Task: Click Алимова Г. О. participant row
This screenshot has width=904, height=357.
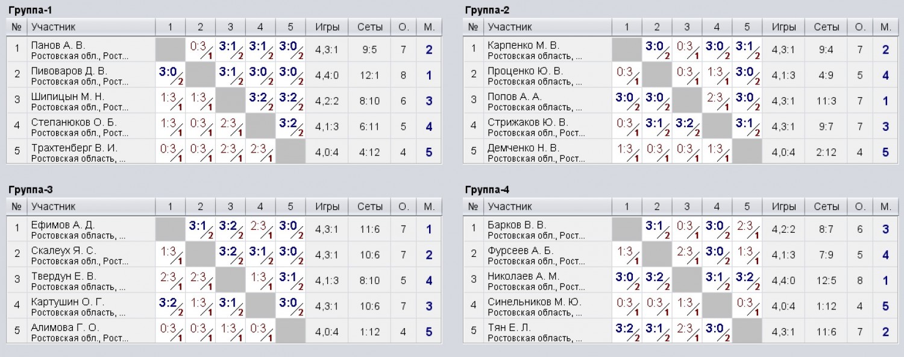Action: click(224, 332)
